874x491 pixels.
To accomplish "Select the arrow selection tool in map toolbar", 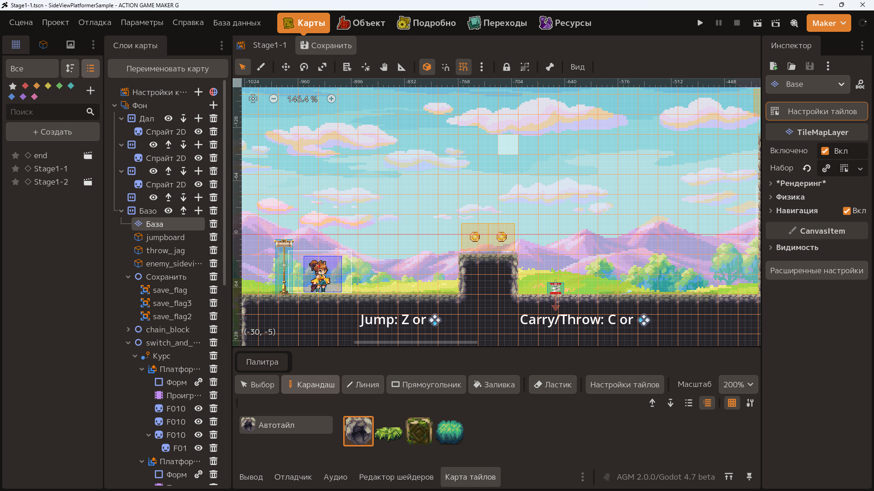I will click(x=243, y=67).
